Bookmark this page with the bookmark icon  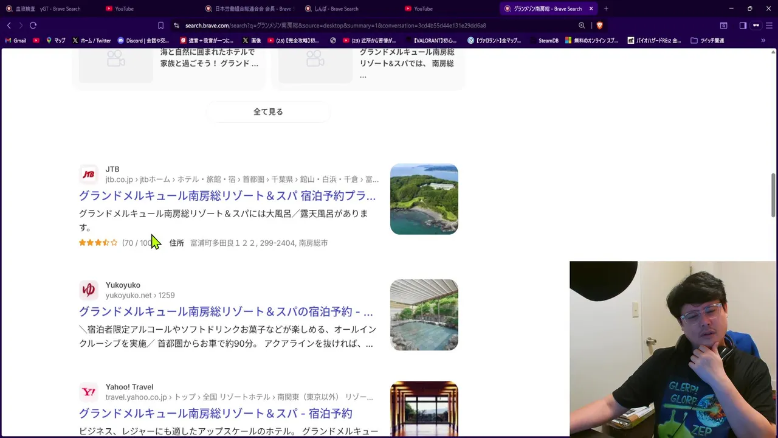tap(160, 26)
